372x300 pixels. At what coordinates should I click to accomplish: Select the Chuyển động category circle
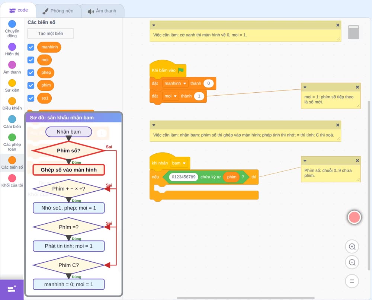click(x=12, y=24)
